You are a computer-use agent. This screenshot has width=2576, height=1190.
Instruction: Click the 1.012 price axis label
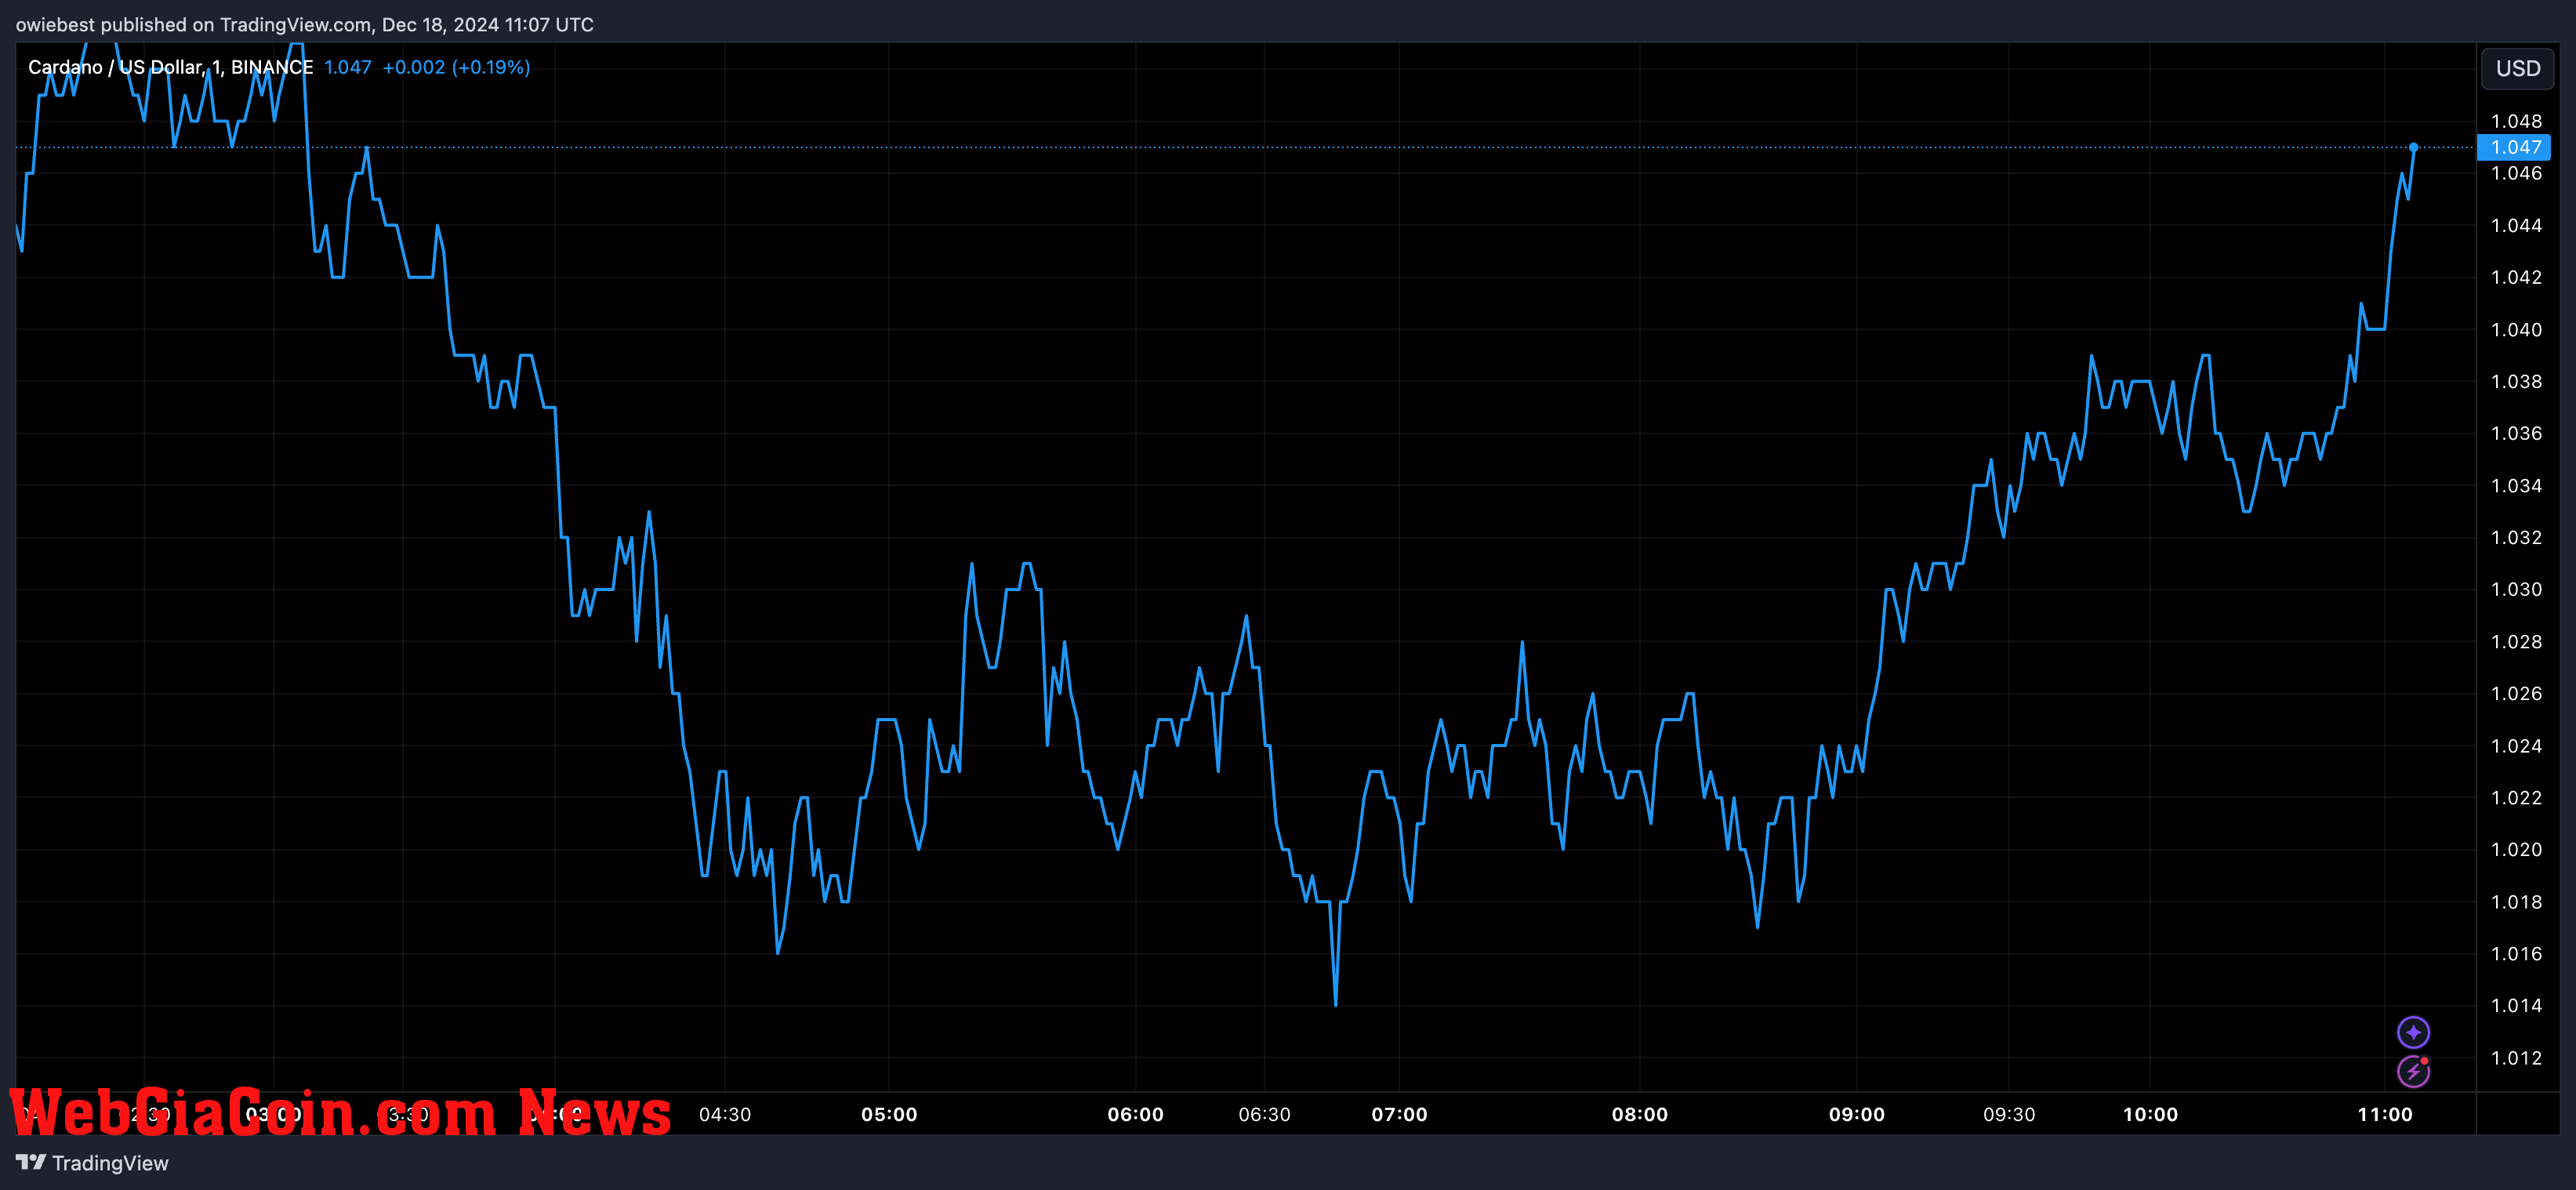(2516, 1057)
